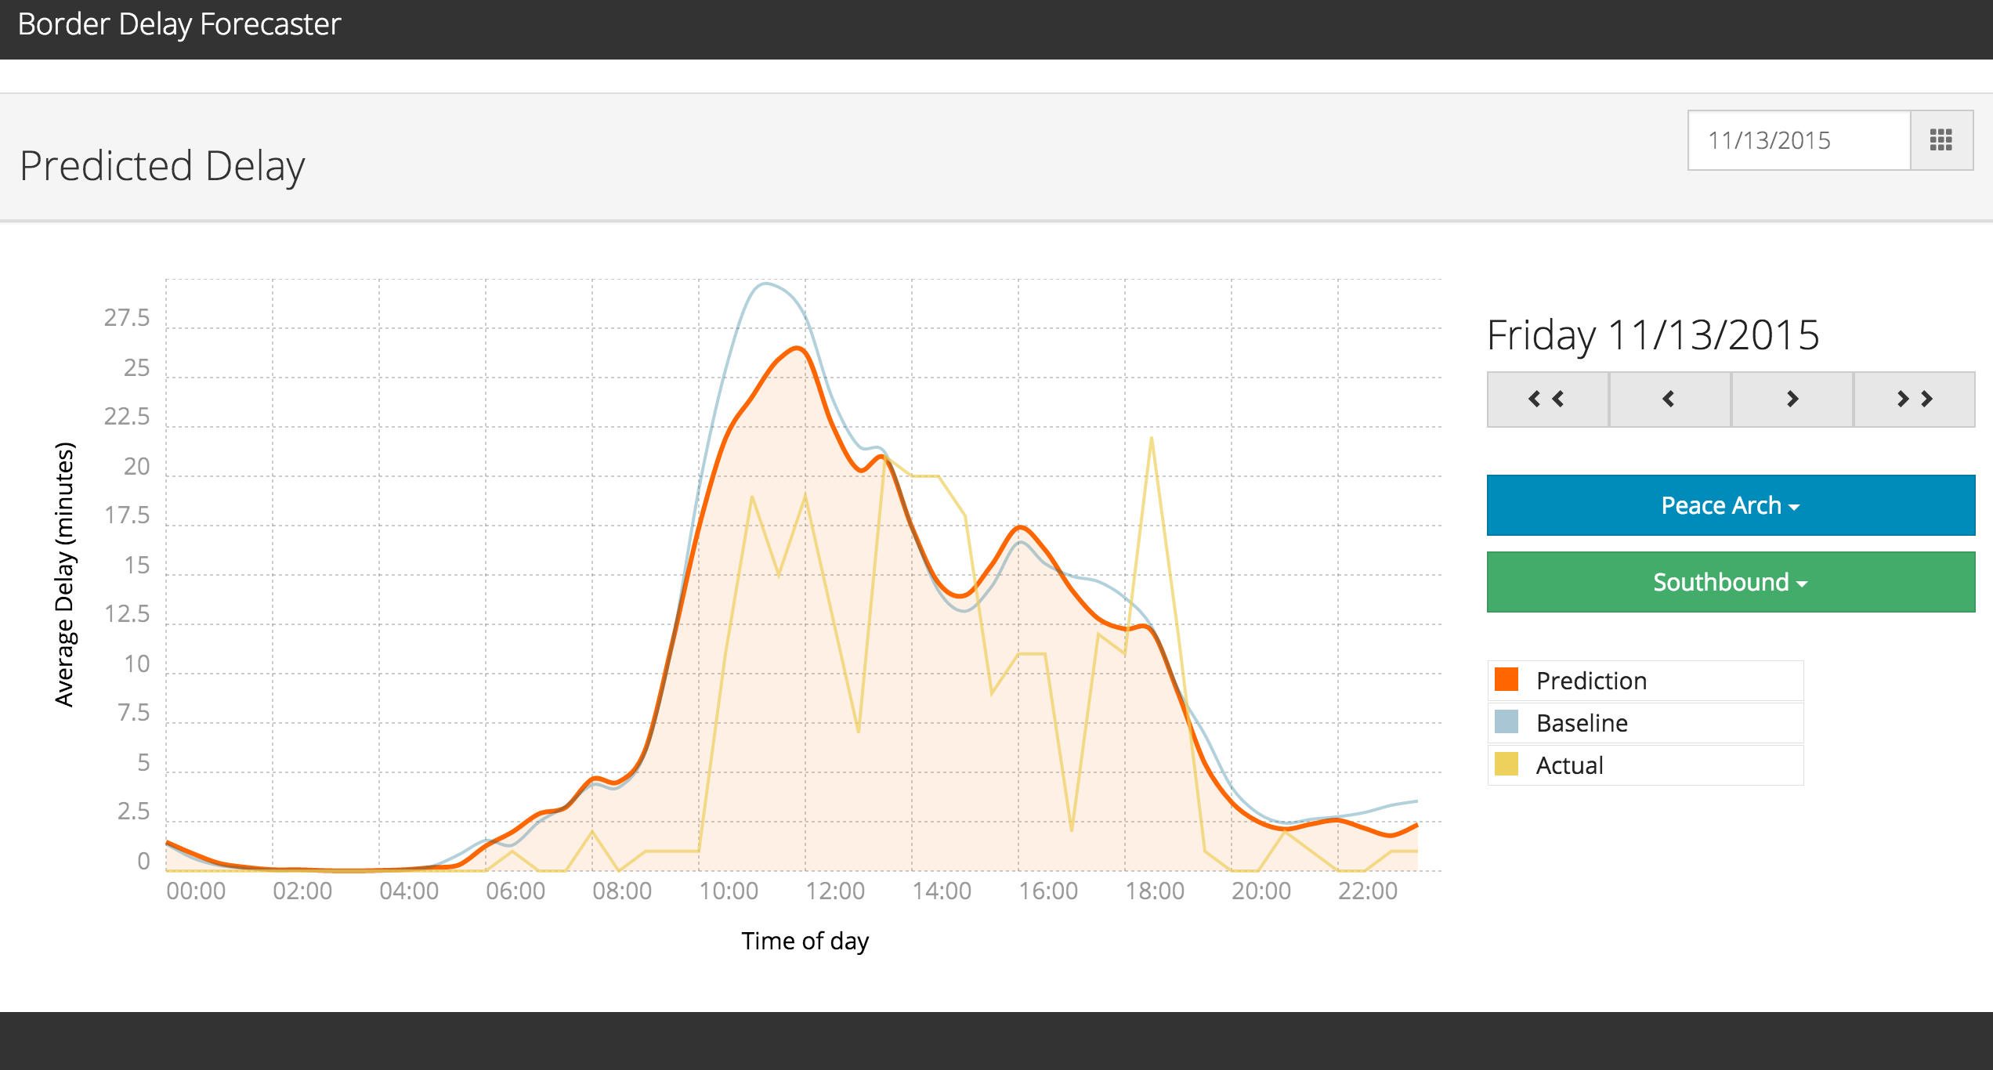Click the Predicted Delay heading

click(x=162, y=166)
